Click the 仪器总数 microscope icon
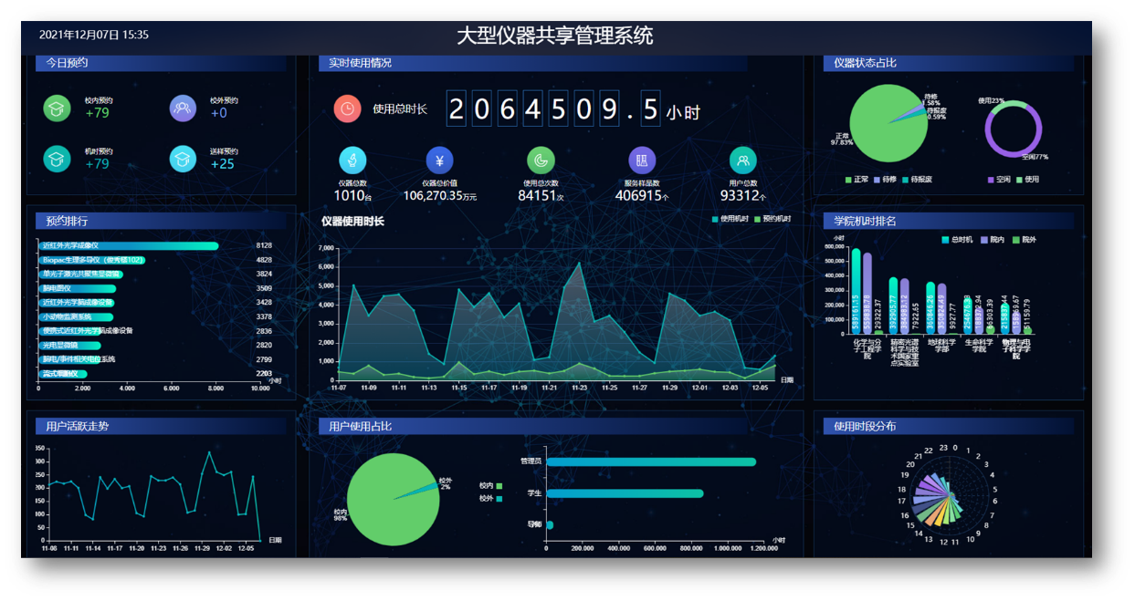Image resolution: width=1135 pixels, height=601 pixels. click(352, 161)
